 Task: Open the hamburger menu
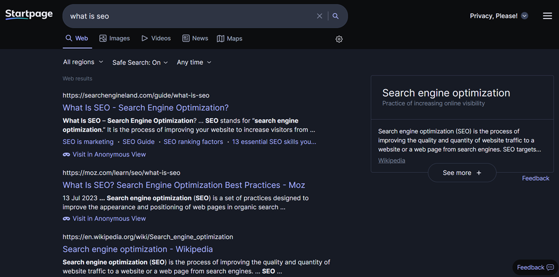click(x=547, y=16)
